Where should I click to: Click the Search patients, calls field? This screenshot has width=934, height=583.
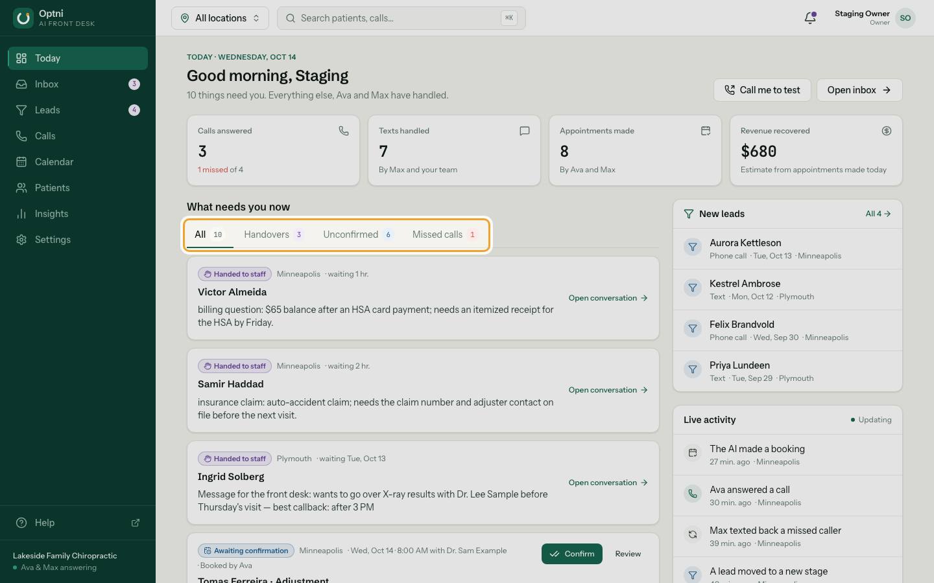tap(401, 18)
